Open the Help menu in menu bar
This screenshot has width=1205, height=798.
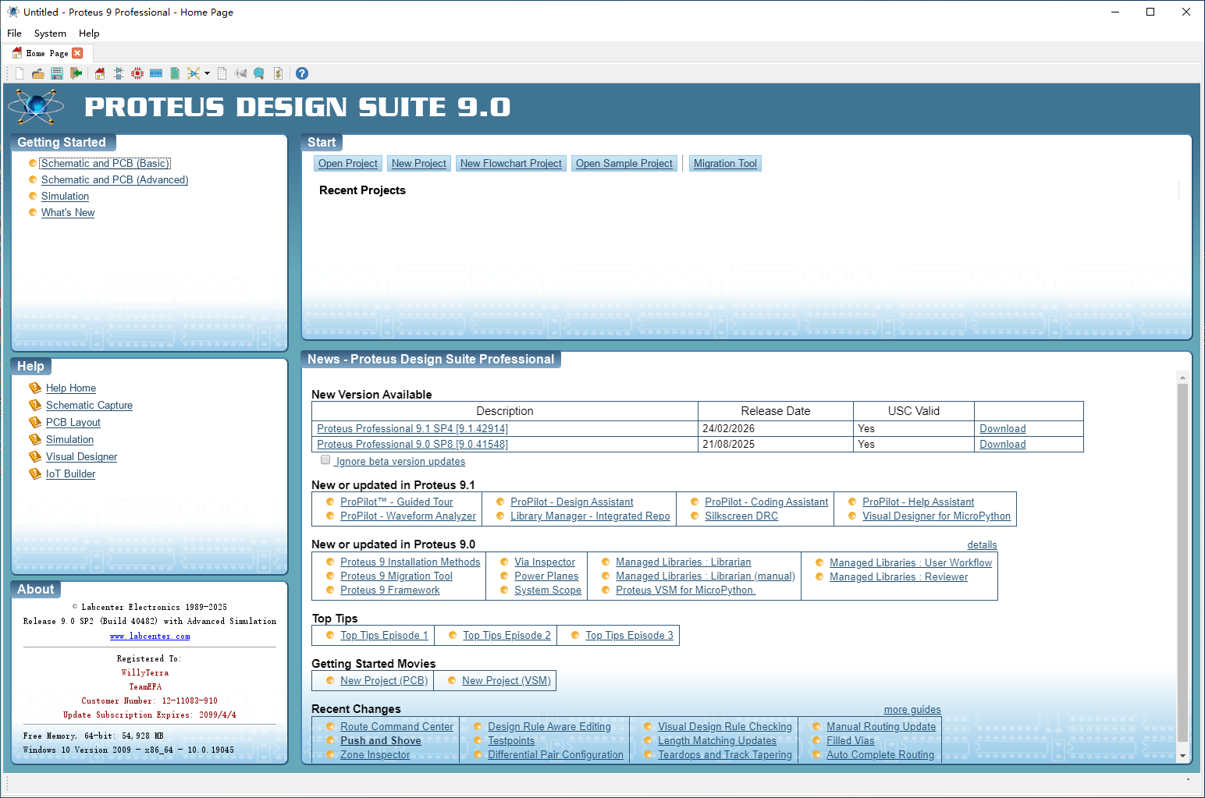(89, 34)
